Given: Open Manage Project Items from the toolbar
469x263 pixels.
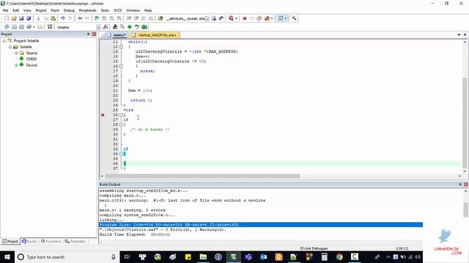Looking at the screenshot, I should coord(115,27).
